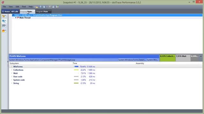The height and width of the screenshot is (114, 204).
Task: Click the bullet marker before Main Thread
Action: [x=16, y=18]
